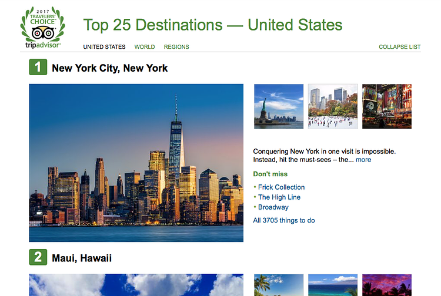The width and height of the screenshot is (441, 296).
Task: Switch to the REGIONS tab
Action: 176,47
